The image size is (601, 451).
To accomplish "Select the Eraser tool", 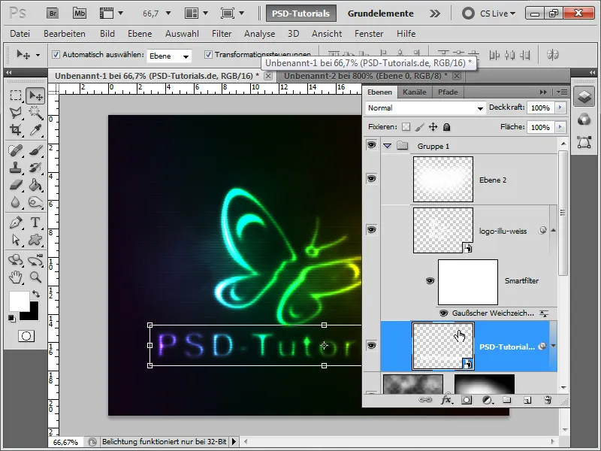I will (16, 185).
